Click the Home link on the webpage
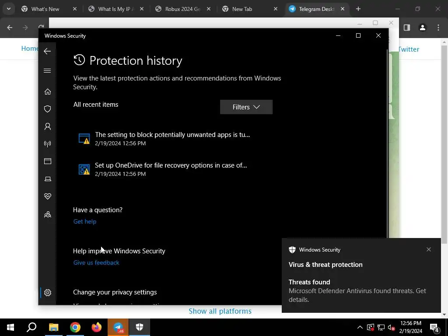The width and height of the screenshot is (448, 336). [30, 49]
